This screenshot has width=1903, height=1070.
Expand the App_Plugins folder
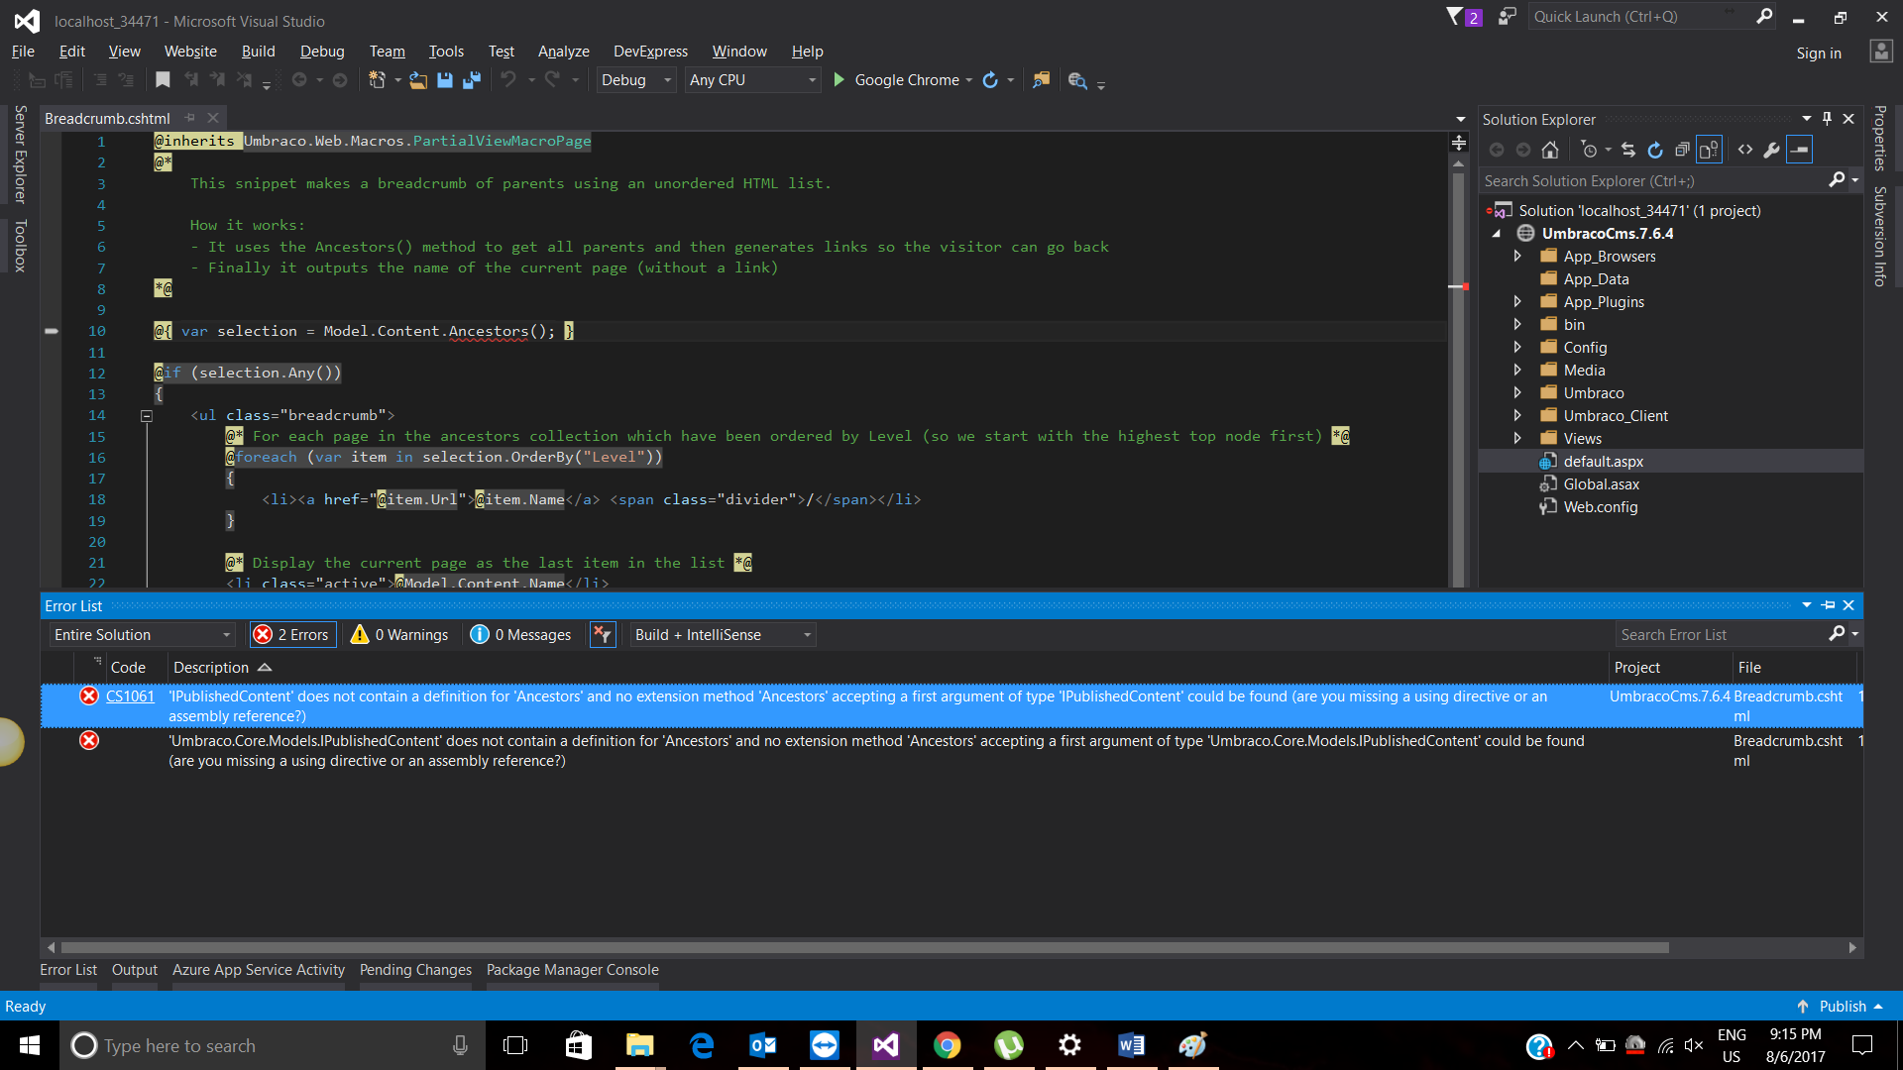click(1517, 301)
